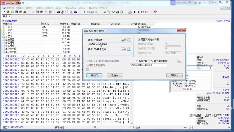
Task: Close the 磁盘克隆 dialog
Action: pos(181,30)
